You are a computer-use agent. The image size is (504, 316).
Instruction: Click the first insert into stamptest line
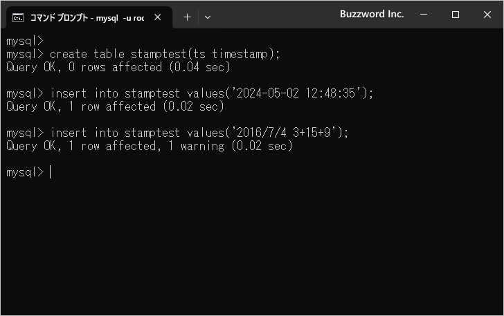pos(190,93)
